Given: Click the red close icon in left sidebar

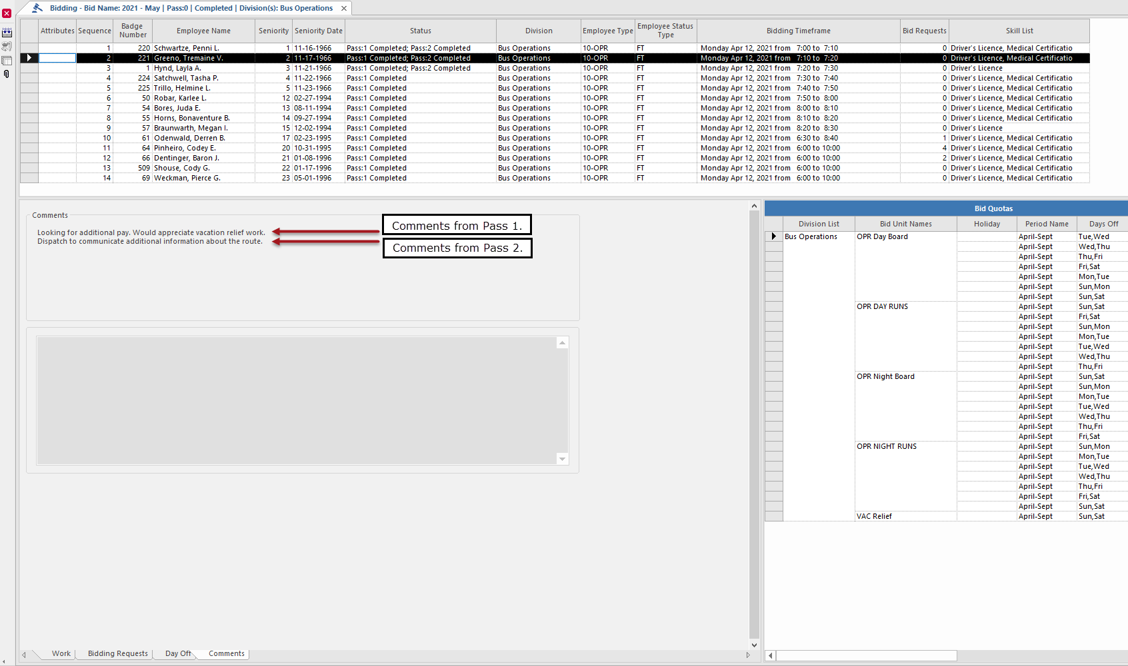Looking at the screenshot, I should pos(7,13).
